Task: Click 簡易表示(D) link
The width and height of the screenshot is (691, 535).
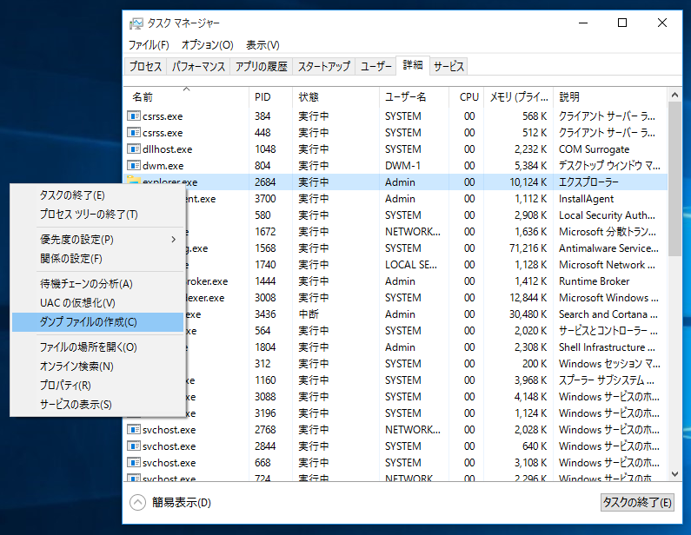Action: (182, 502)
